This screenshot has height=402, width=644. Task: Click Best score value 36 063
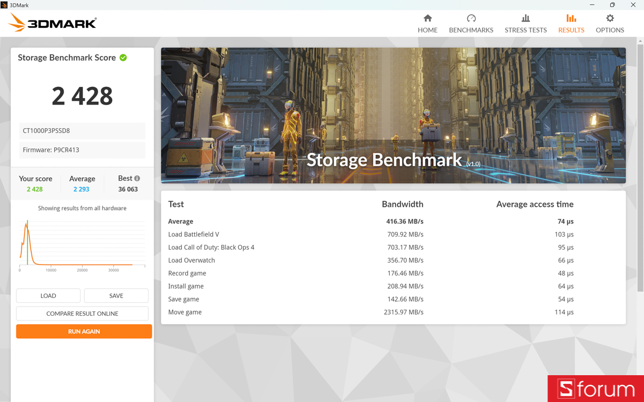click(x=128, y=189)
